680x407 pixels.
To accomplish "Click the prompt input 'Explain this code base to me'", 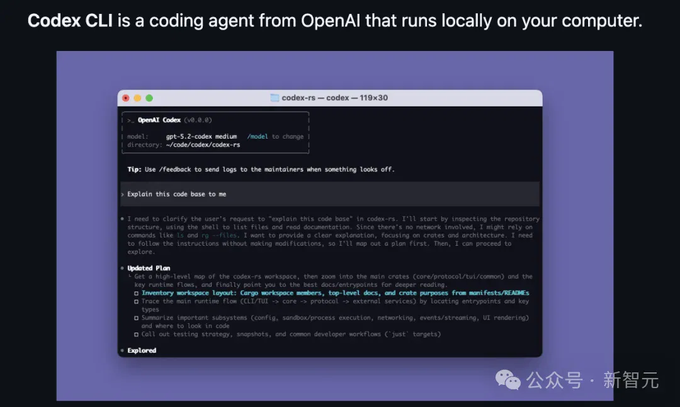I will click(x=330, y=194).
